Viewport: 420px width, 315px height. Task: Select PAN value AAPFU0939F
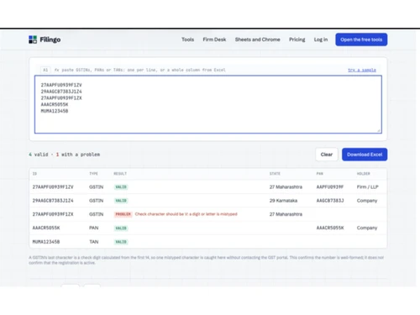coord(330,186)
